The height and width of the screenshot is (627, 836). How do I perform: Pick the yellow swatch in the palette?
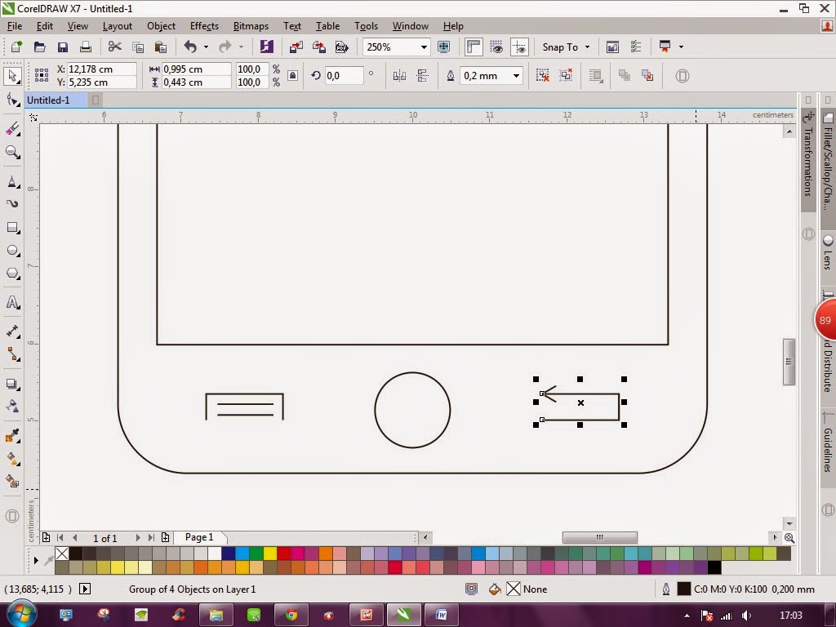(x=269, y=554)
